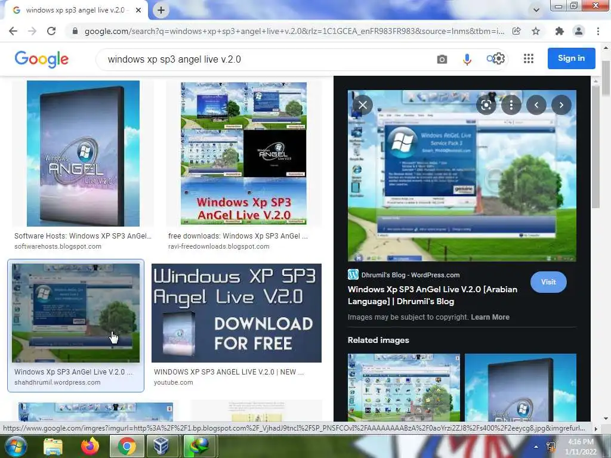Open the DOWNLOAD FOR FREE youtube thumbnail
Screen dimensions: 611x458
(x=236, y=313)
